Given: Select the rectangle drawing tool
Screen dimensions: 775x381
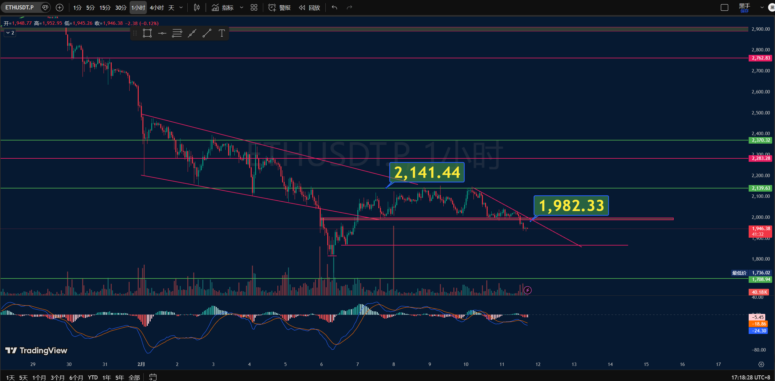Looking at the screenshot, I should click(147, 33).
